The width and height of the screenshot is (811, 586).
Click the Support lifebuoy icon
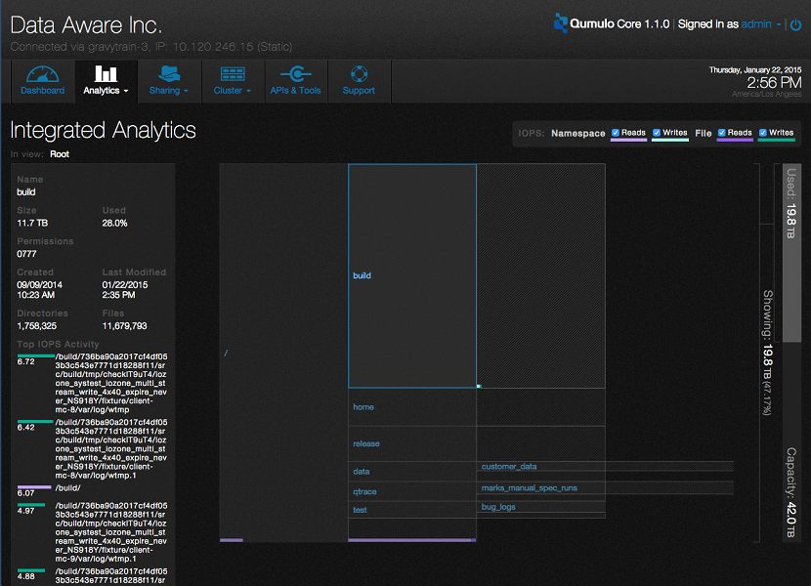(359, 74)
